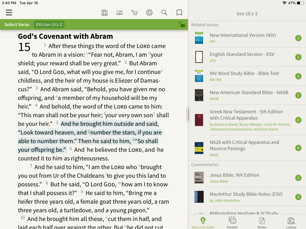
Task: Open the store shopping cart
Action: [134, 13]
